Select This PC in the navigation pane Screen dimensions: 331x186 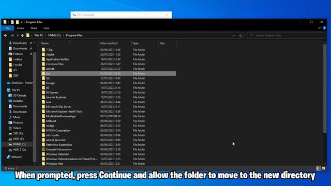click(x=16, y=90)
